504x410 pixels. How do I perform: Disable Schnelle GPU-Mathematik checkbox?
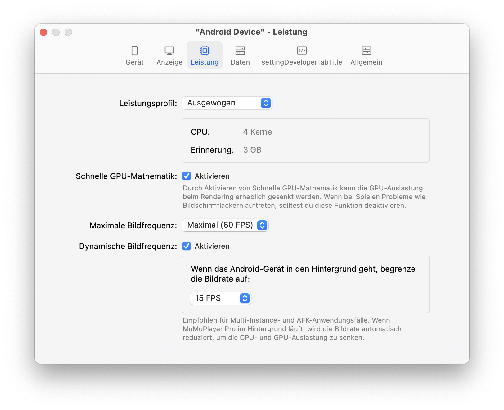(x=187, y=176)
